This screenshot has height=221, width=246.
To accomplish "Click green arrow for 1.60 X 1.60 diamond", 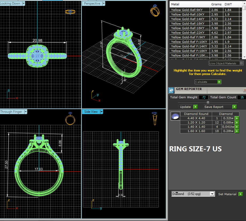I will click(x=237, y=131).
